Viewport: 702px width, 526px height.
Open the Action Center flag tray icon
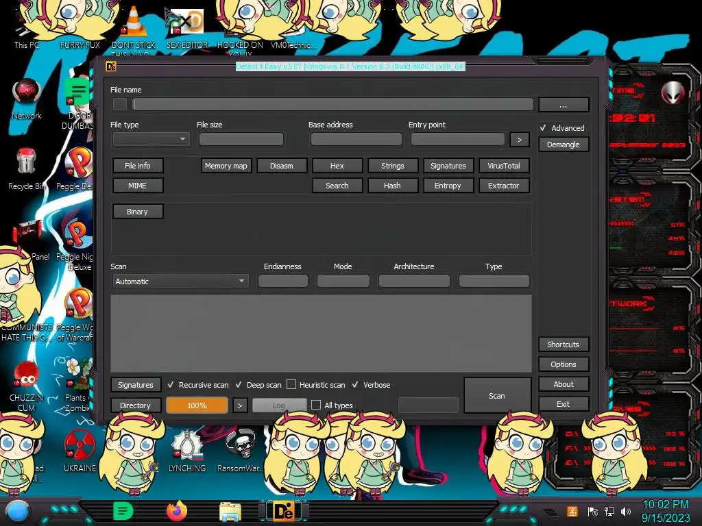click(593, 511)
